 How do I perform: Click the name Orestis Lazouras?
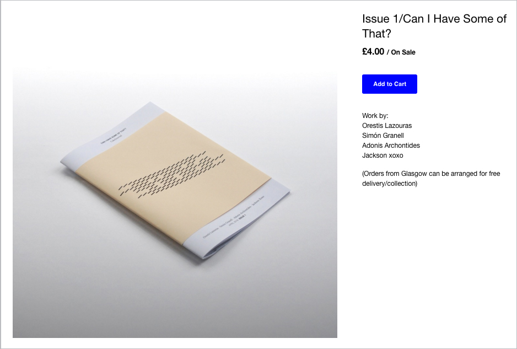387,126
